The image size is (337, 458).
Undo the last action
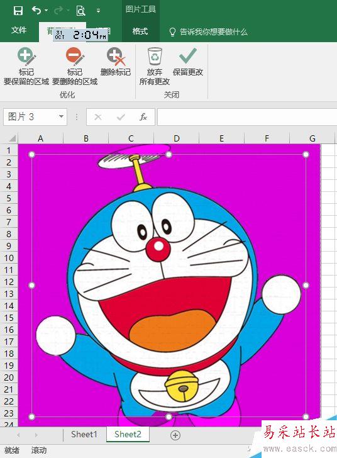pos(36,11)
